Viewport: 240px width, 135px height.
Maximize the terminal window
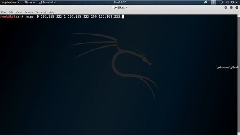(231, 7)
